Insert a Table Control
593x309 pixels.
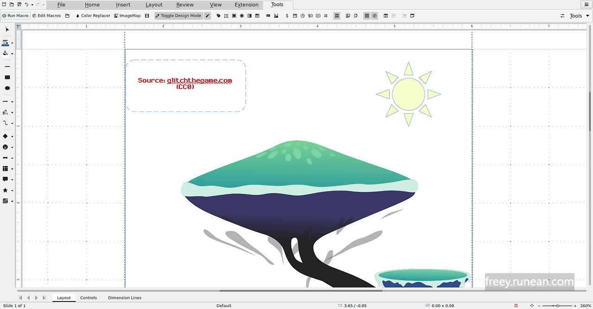tap(366, 15)
